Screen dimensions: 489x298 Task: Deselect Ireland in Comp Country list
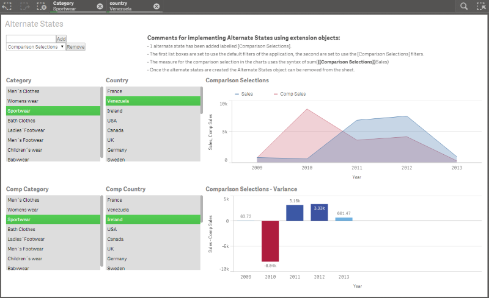(153, 219)
